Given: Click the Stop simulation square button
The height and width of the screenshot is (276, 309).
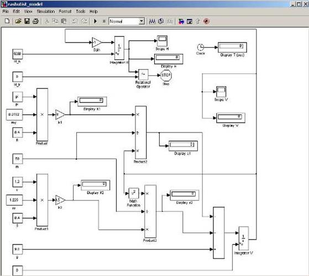Looking at the screenshot, I should tap(104, 21).
